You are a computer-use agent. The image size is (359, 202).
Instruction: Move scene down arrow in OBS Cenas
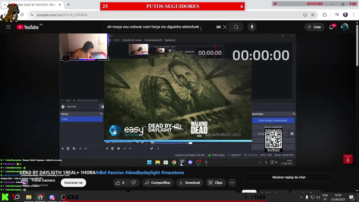86,148
